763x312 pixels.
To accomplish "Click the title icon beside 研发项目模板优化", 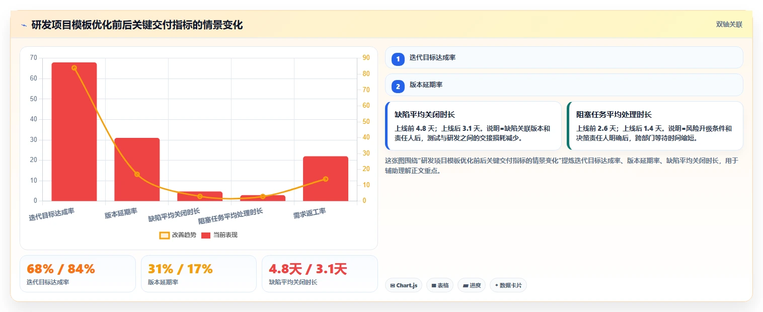I will [x=24, y=25].
